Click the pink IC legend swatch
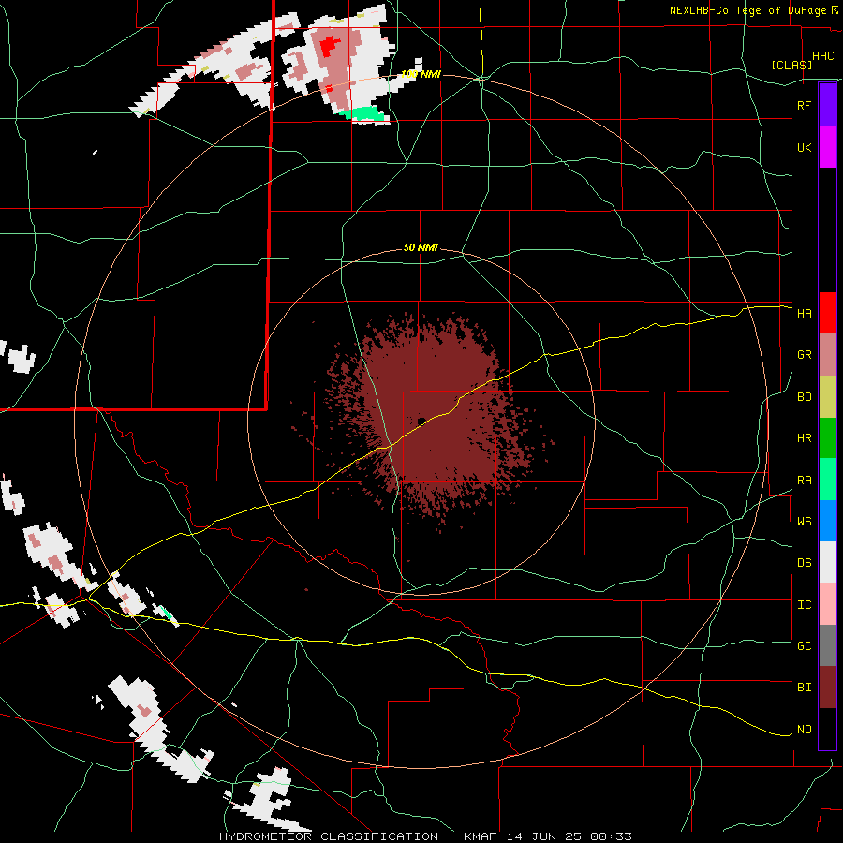Viewport: 843px width, 843px height. [x=827, y=604]
